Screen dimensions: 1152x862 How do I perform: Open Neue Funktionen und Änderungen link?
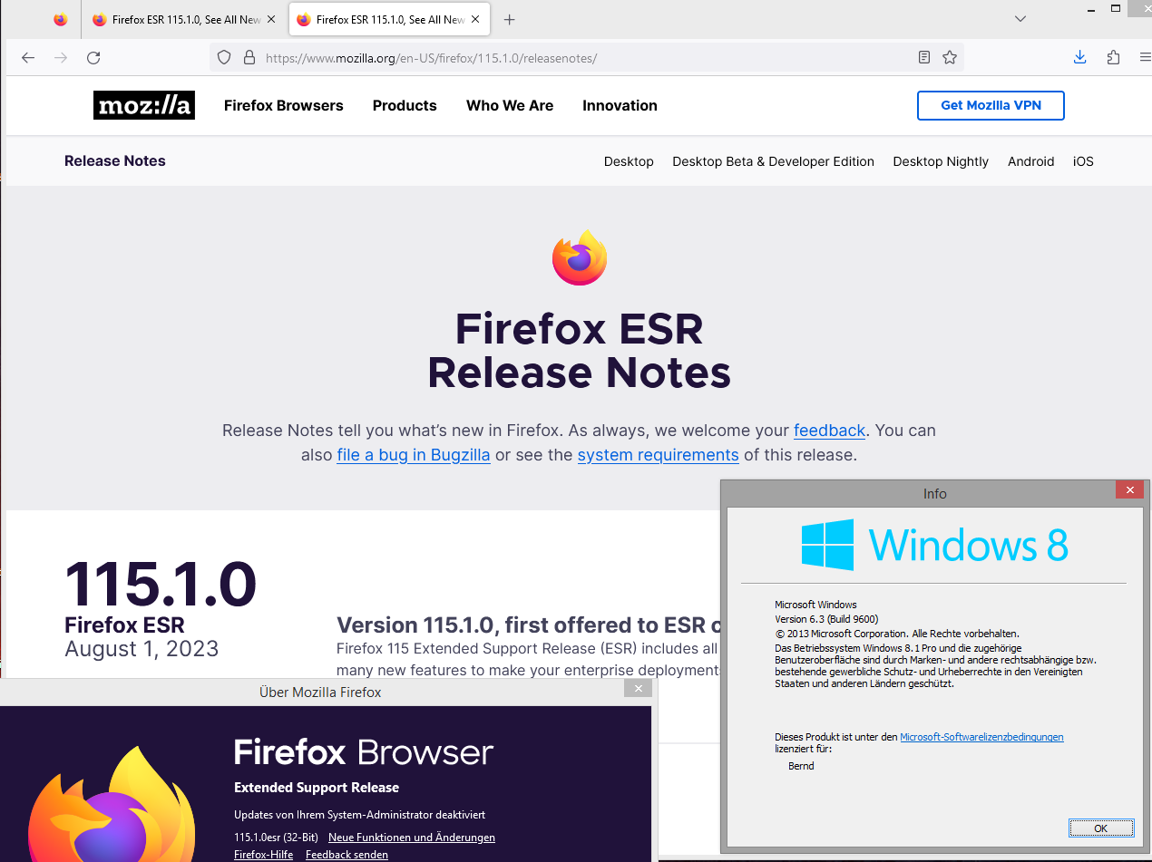(x=412, y=838)
